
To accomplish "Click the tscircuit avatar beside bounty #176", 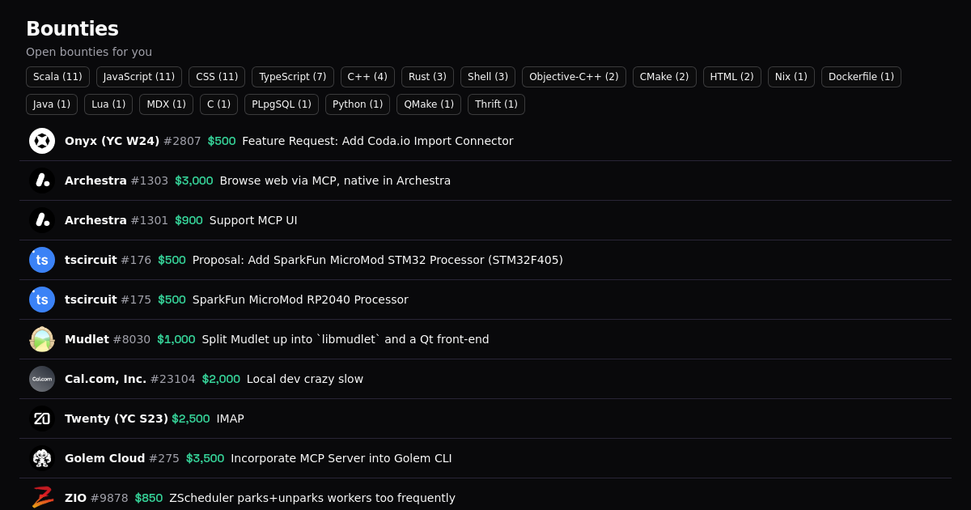I will (42, 260).
